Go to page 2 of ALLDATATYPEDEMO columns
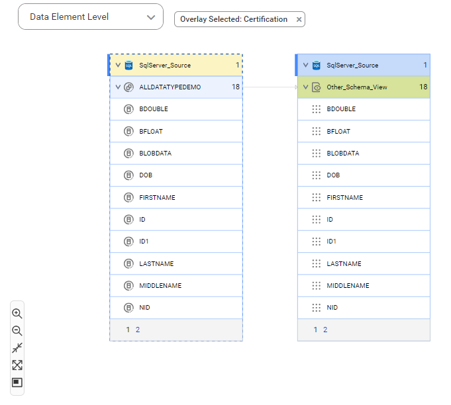The image size is (451, 405). pos(138,330)
